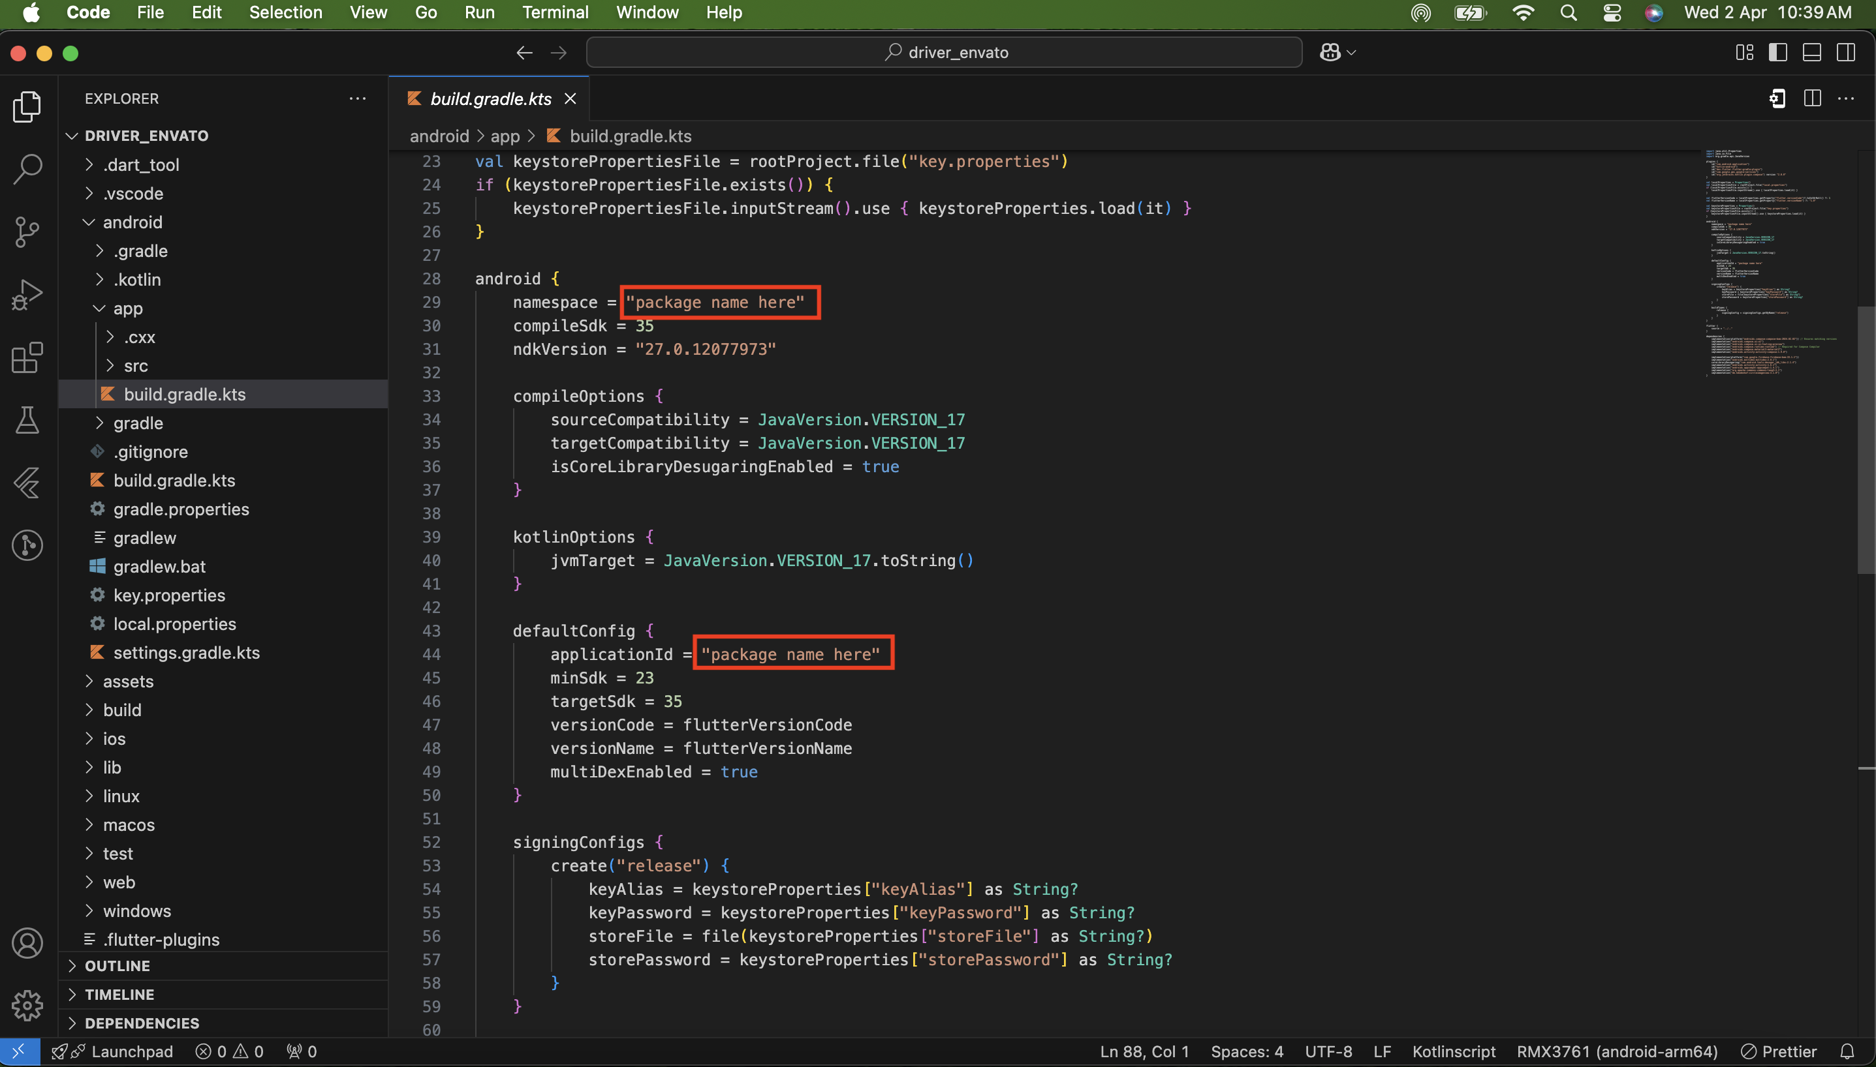
Task: Open the Source Control view
Action: click(x=28, y=232)
